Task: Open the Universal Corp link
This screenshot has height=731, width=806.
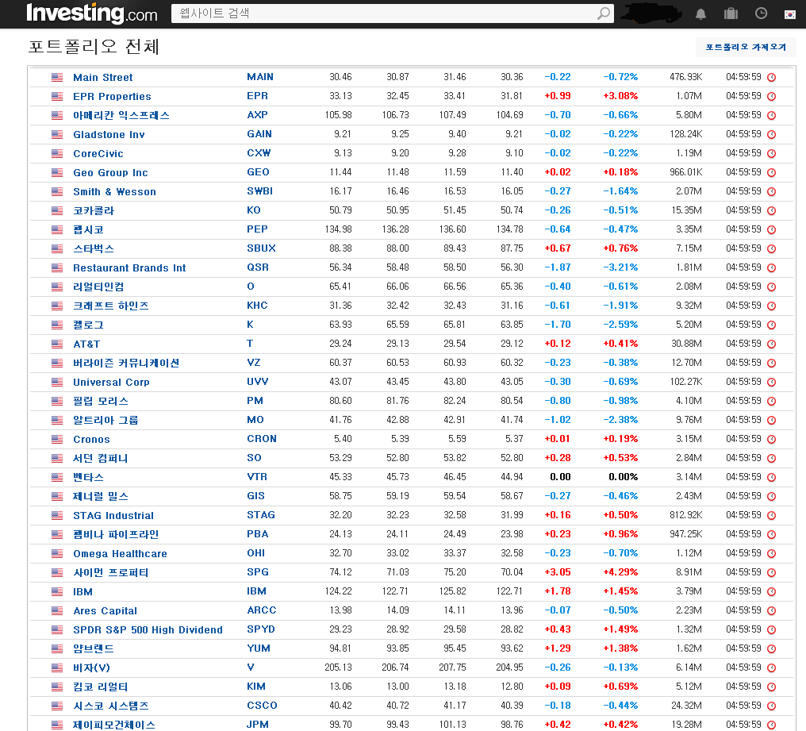Action: [x=111, y=382]
